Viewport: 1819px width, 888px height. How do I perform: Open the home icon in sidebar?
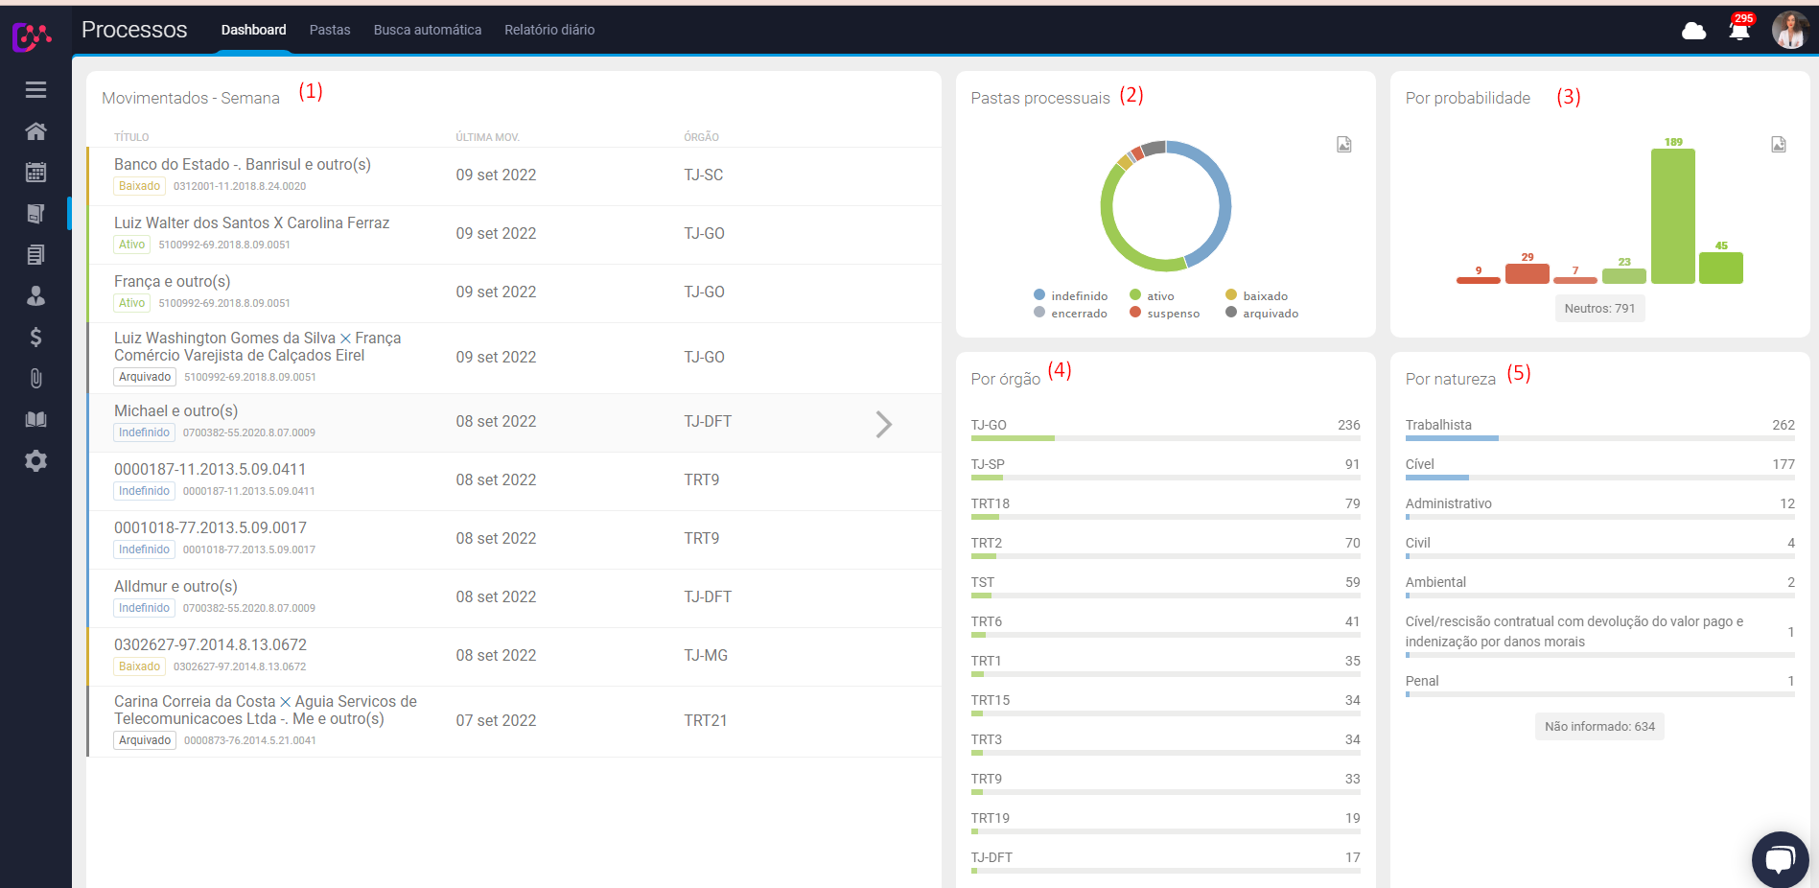[x=35, y=131]
